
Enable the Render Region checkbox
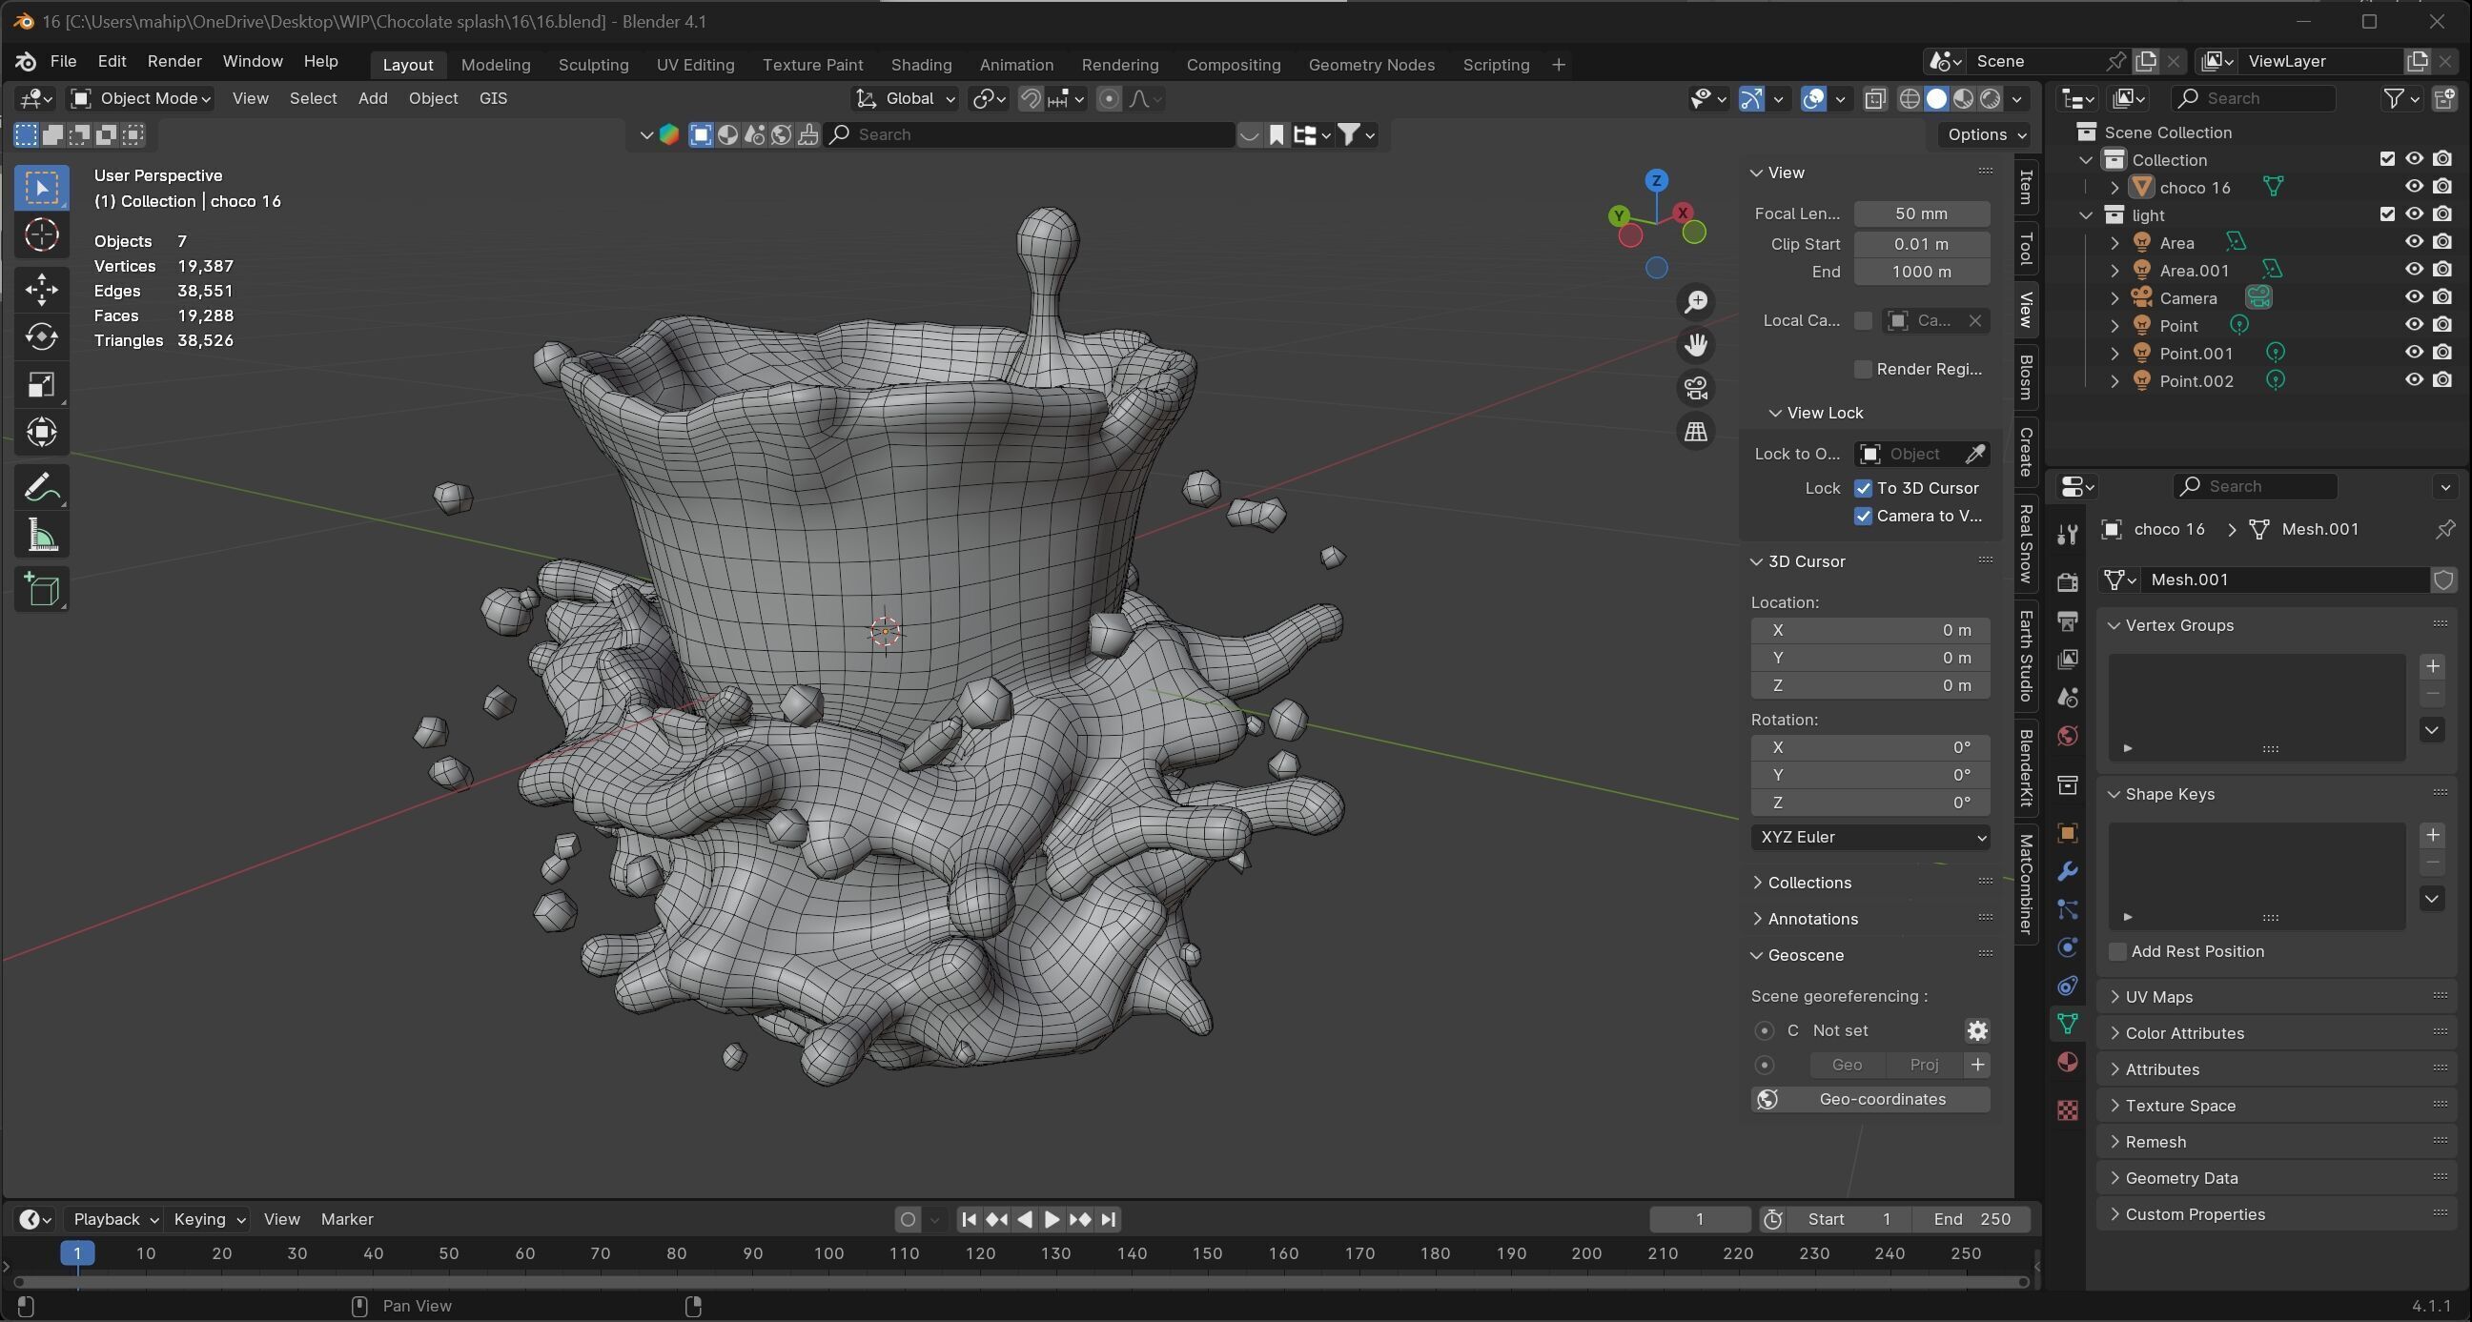1863,370
